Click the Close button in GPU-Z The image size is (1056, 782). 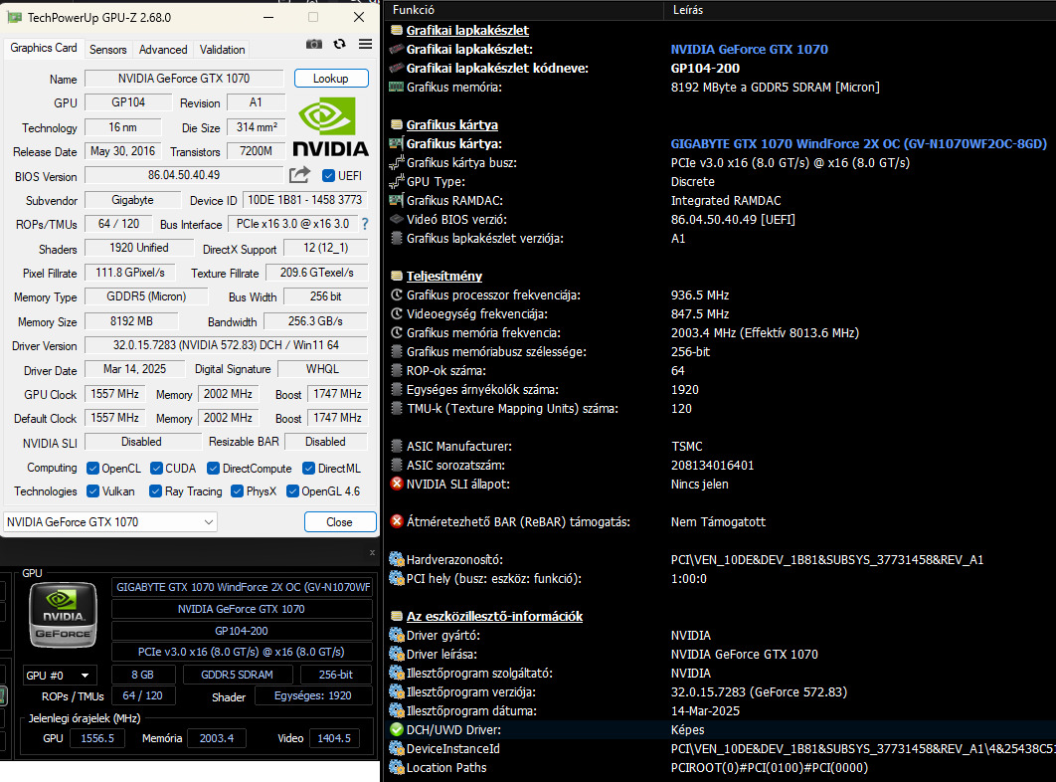[x=340, y=521]
